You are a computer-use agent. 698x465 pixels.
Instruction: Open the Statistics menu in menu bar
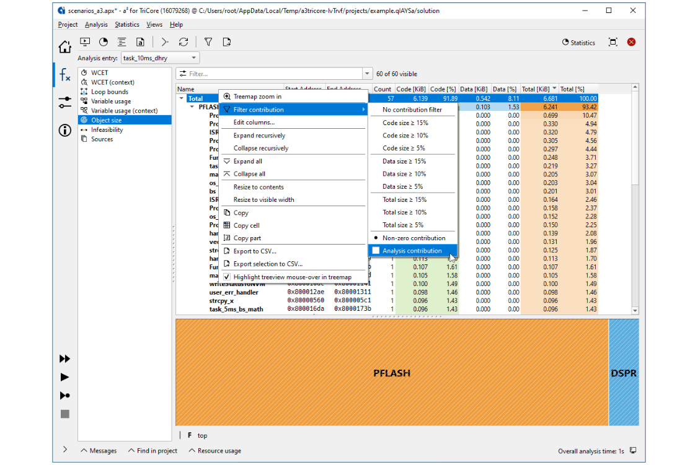click(126, 25)
